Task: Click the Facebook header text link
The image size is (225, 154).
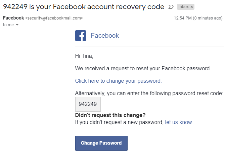Action: [105, 36]
